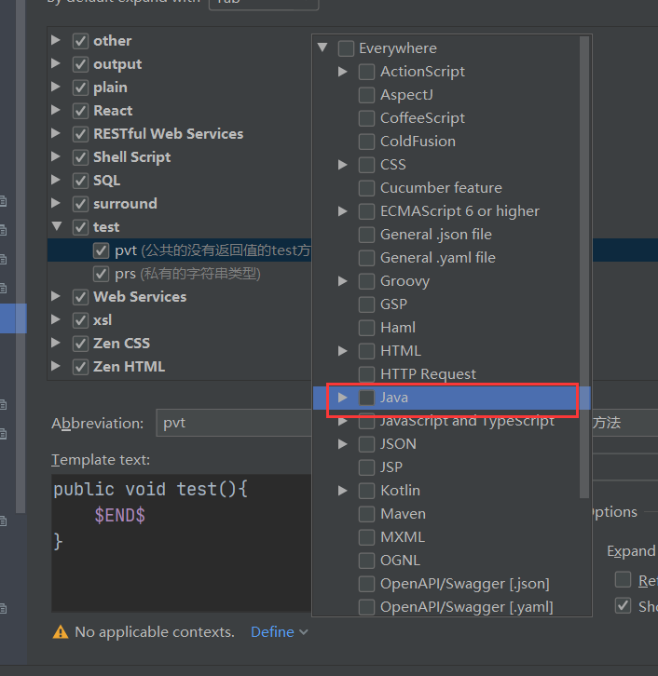658x676 pixels.
Task: Expand ECMAScript 6 or higher node
Action: (x=343, y=211)
